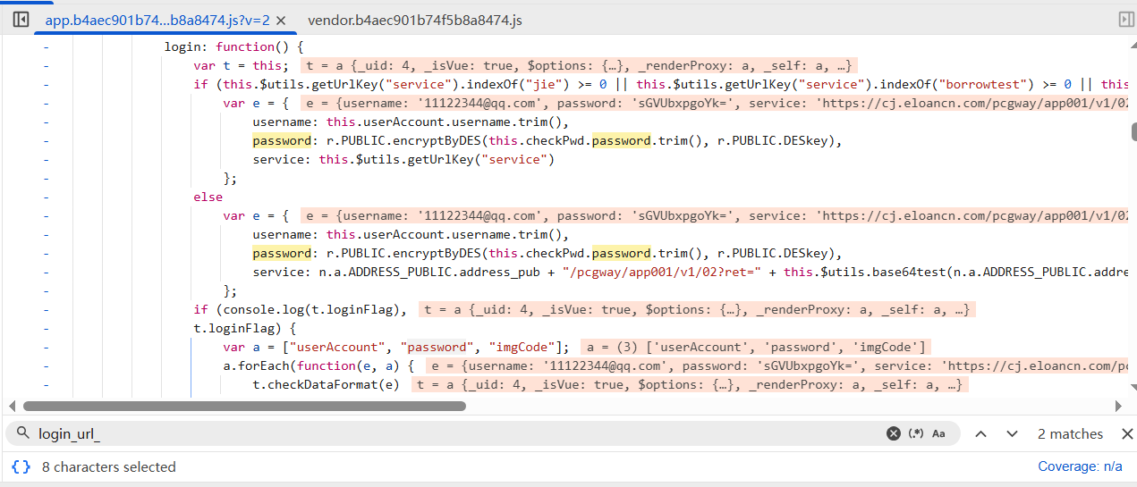The image size is (1137, 487).
Task: Click "a.forEach(function(e, a) {" code
Action: pyautogui.click(x=318, y=365)
